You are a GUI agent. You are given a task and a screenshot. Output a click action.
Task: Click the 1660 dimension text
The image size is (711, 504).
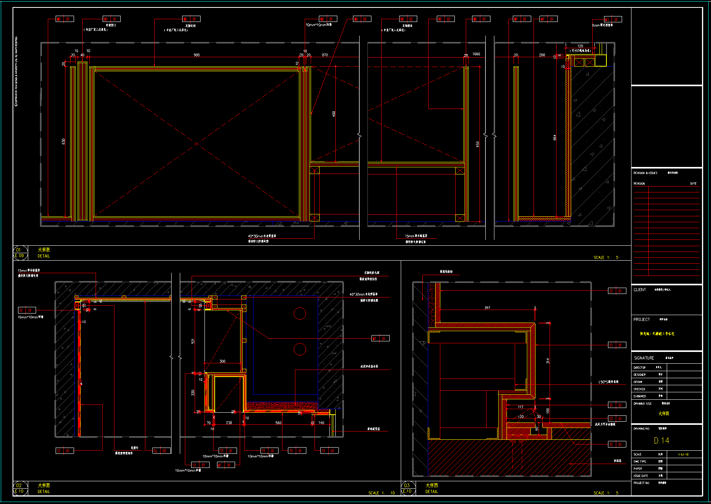pos(476,54)
